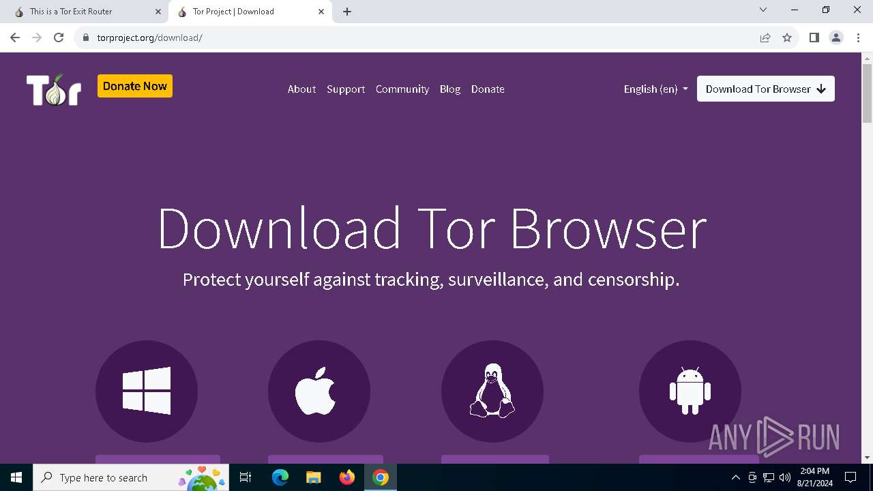Click the Donate Now button
This screenshot has height=491, width=873.
tap(135, 86)
